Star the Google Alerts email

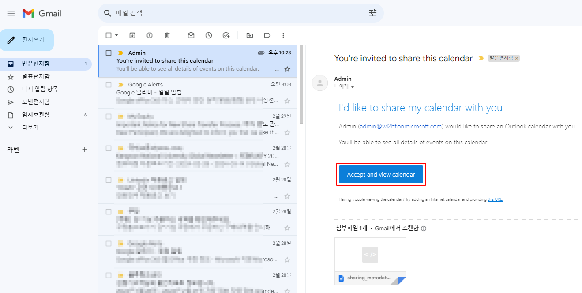coord(287,101)
